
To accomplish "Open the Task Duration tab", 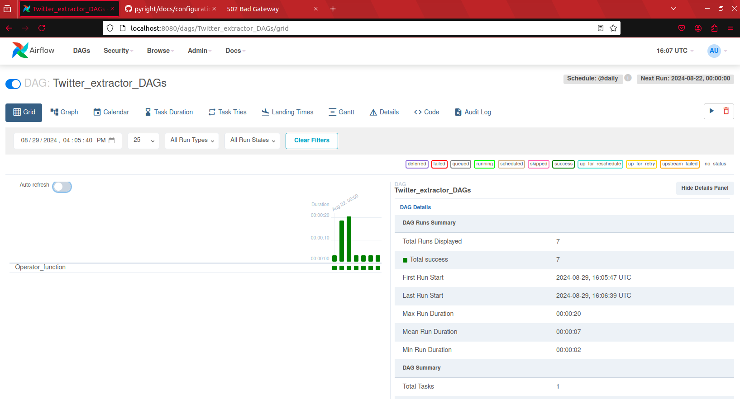I will point(169,112).
